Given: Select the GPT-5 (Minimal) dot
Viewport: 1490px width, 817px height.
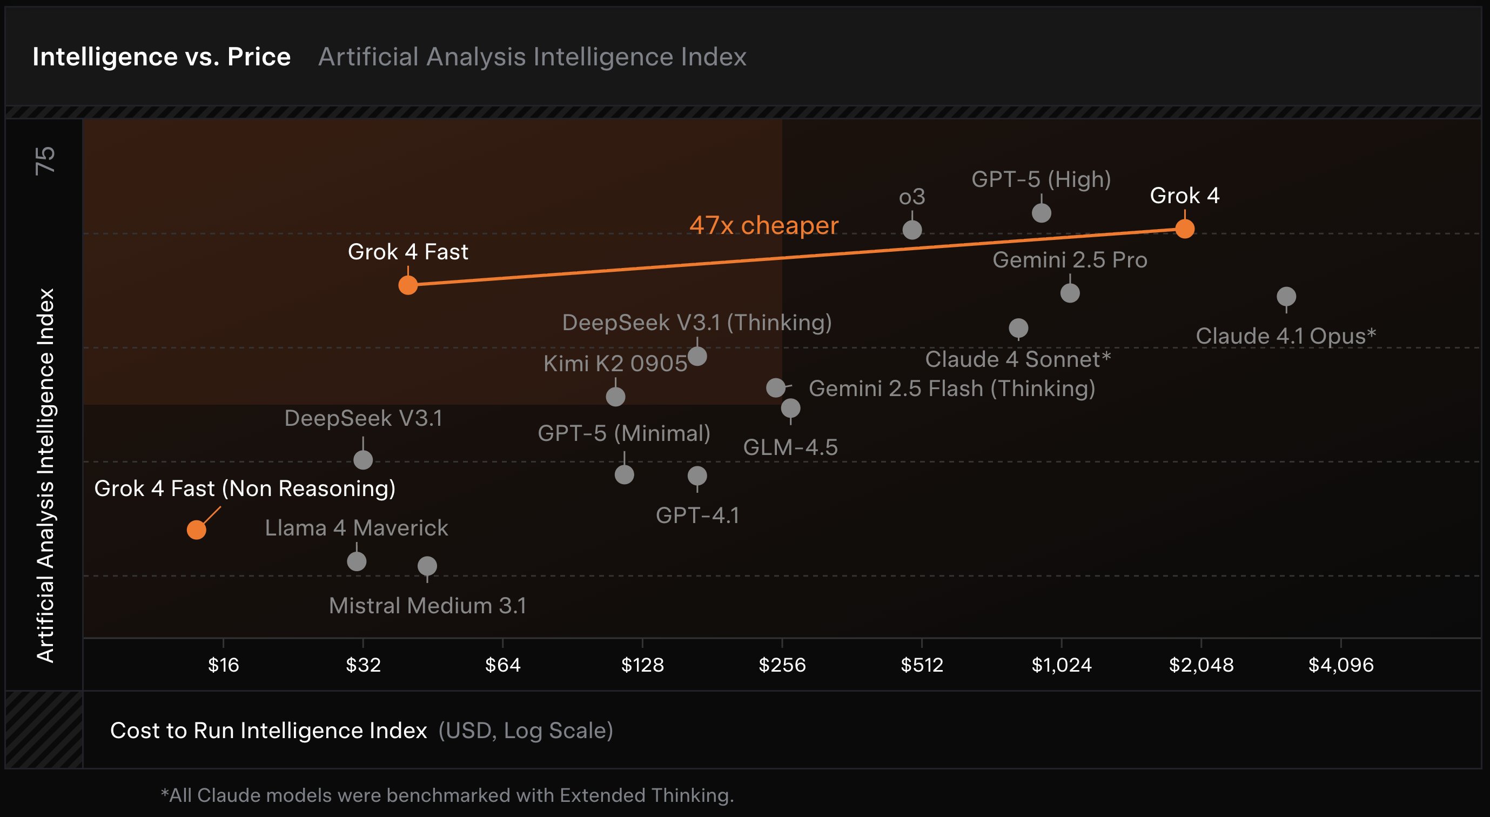Looking at the screenshot, I should click(x=624, y=474).
